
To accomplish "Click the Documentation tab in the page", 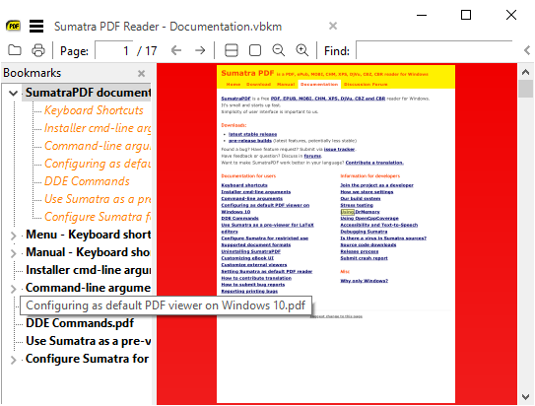I will 319,85.
